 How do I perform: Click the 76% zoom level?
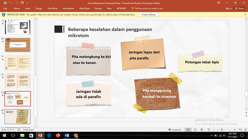point(240,130)
